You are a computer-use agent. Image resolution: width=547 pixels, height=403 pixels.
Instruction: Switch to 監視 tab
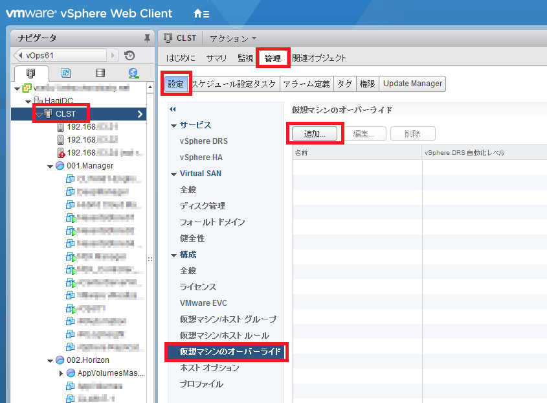click(x=245, y=58)
